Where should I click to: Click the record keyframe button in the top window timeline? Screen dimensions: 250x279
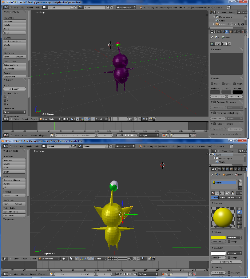pyautogui.click(x=164, y=135)
